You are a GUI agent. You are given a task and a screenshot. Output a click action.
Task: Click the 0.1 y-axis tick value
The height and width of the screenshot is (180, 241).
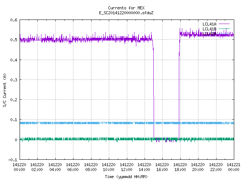[x=14, y=120]
